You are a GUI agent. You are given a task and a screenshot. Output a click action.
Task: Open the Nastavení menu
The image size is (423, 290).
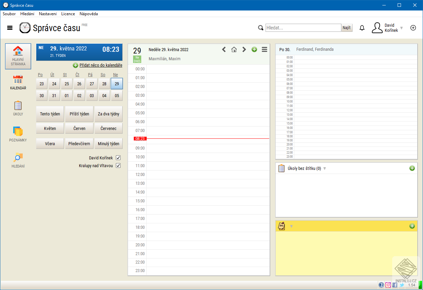pos(48,14)
